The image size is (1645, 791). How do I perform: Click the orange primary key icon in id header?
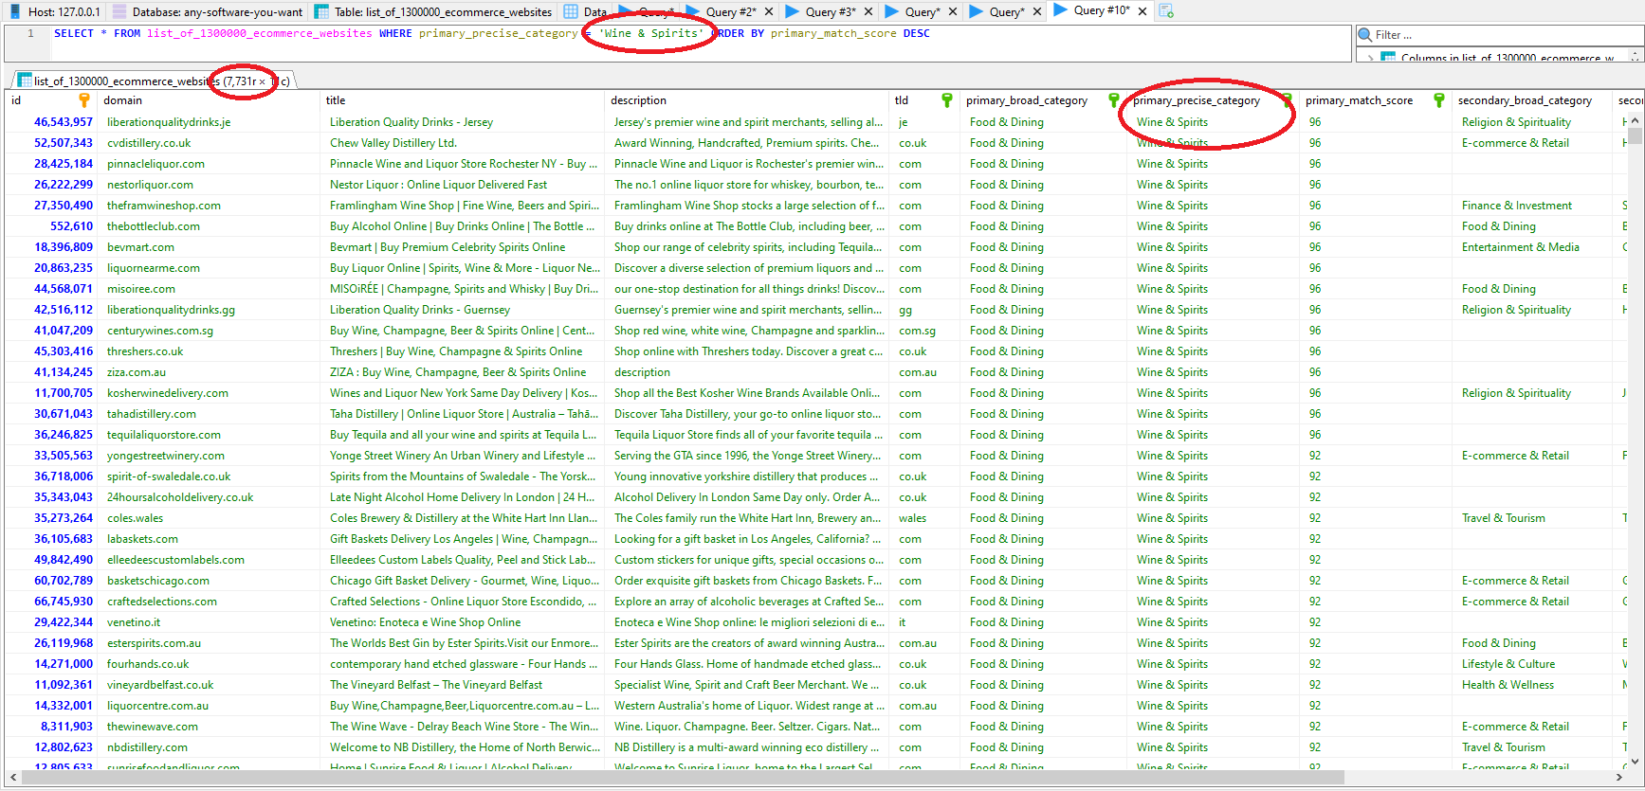click(83, 100)
